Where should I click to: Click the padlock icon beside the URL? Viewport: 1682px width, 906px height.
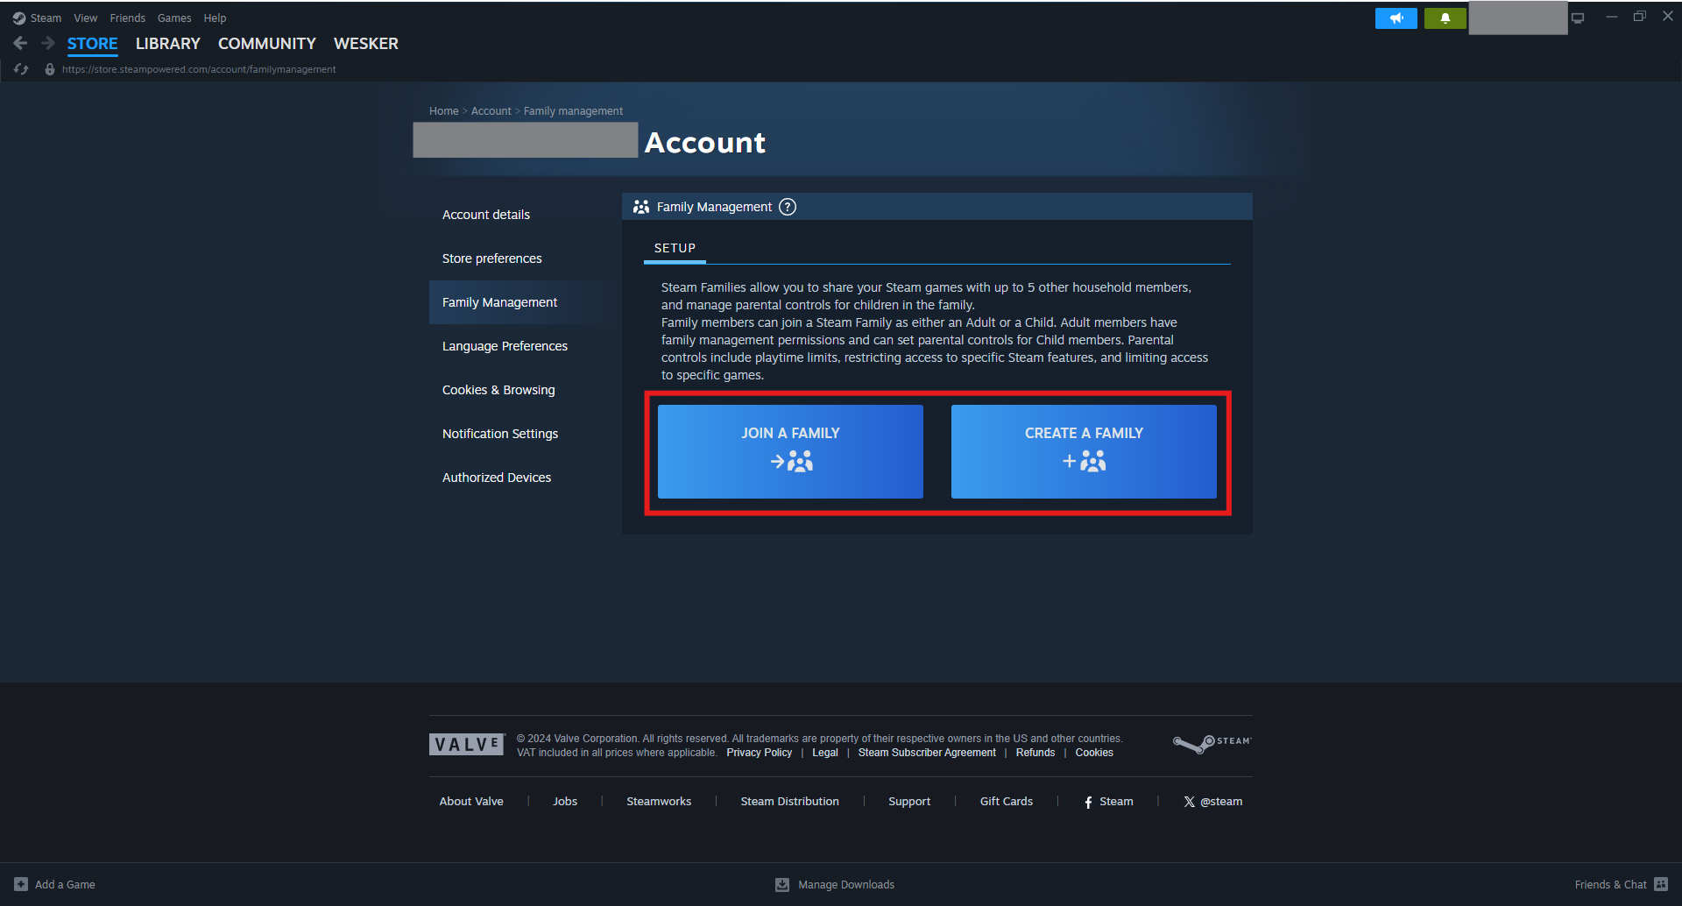pyautogui.click(x=50, y=69)
